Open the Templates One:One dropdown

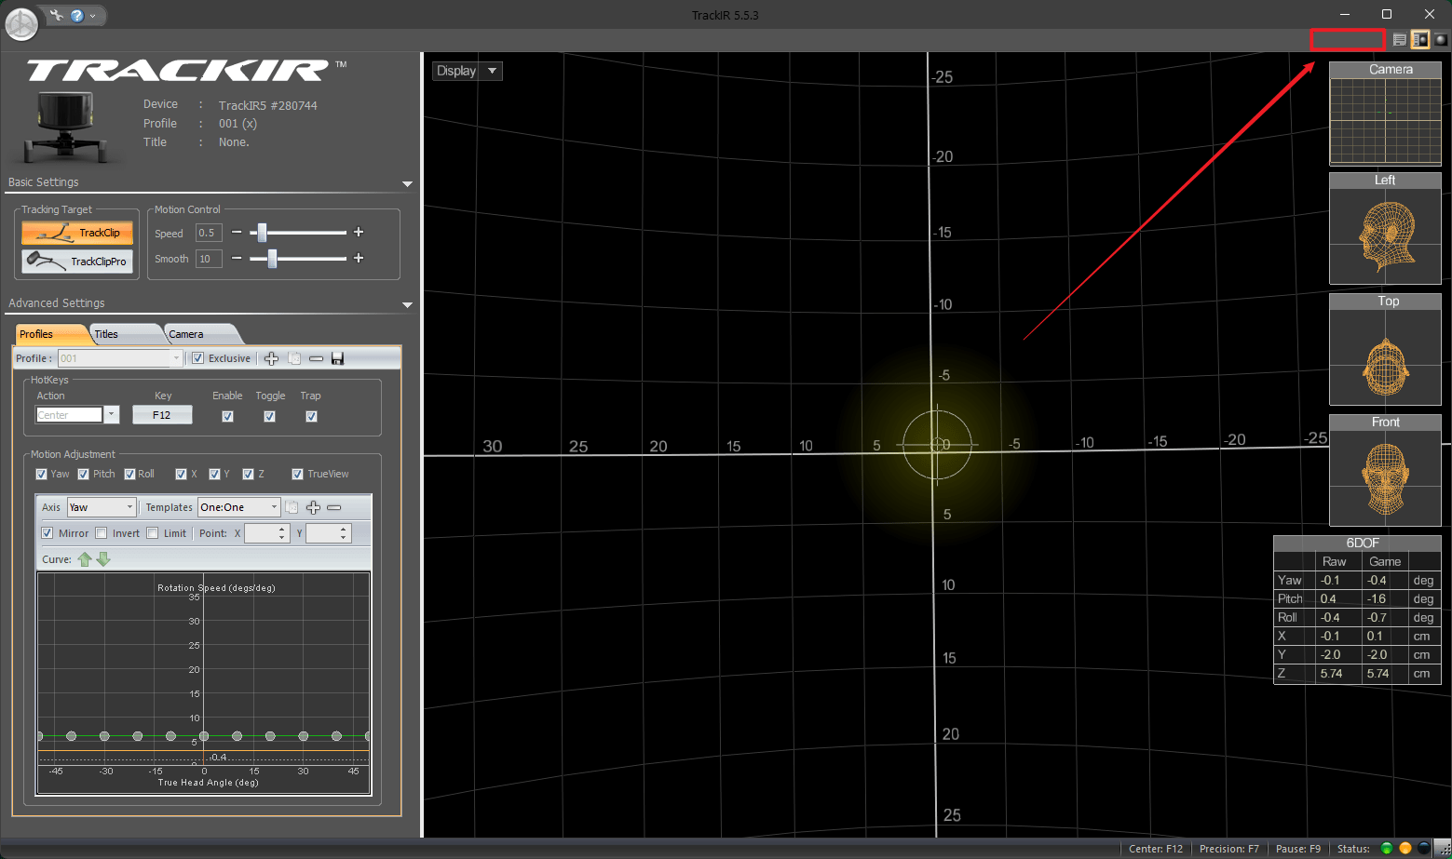click(239, 507)
